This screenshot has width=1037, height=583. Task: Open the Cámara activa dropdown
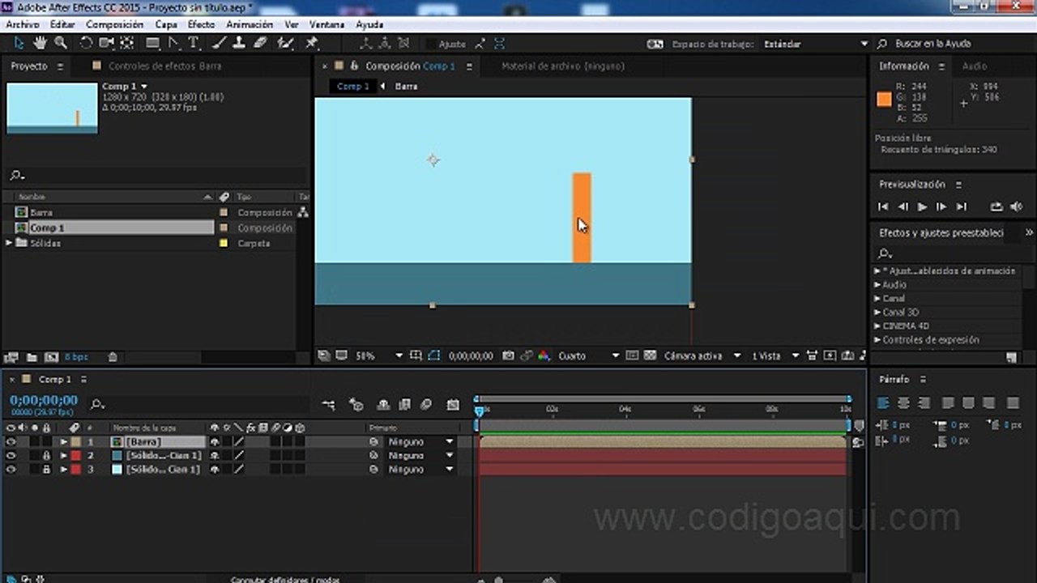point(702,355)
